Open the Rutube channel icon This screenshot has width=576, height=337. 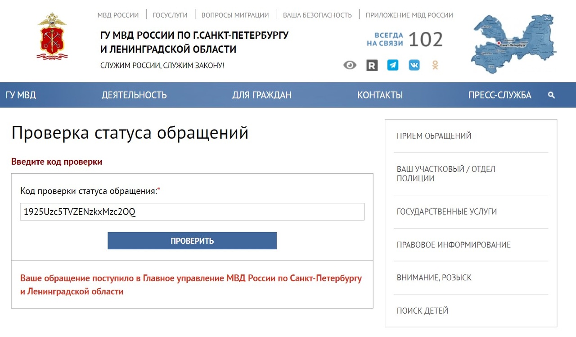(372, 65)
